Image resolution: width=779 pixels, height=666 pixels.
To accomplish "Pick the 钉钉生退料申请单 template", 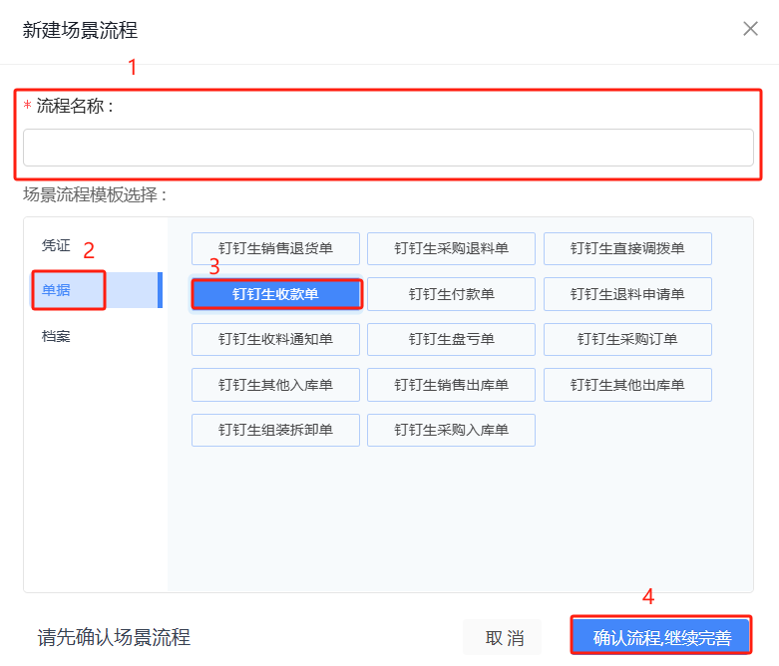I will point(627,294).
